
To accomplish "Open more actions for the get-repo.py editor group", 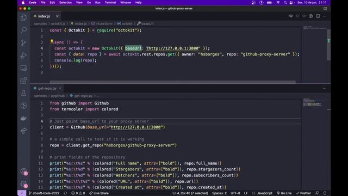I will (325, 88).
